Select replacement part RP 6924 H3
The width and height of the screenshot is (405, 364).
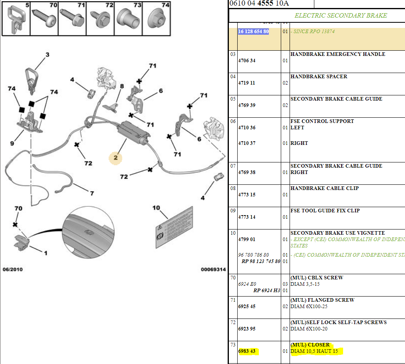[x=266, y=291]
